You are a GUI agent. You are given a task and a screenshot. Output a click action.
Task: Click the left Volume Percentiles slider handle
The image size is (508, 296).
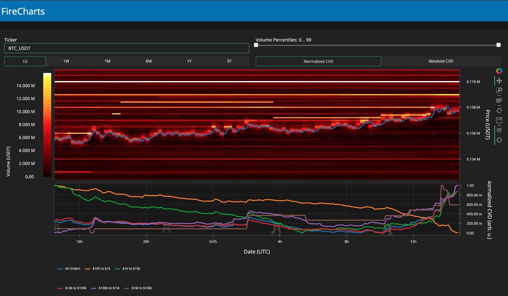[x=256, y=45]
